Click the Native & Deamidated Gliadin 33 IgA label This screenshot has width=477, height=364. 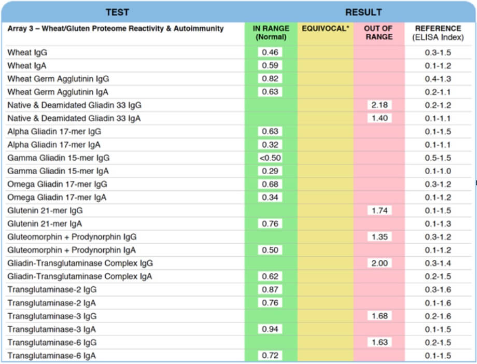point(74,118)
